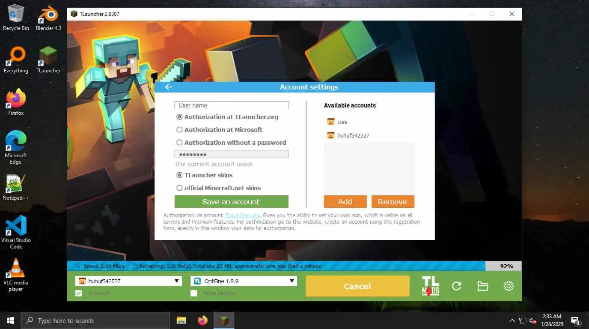
Task: Click the TLauncher taskbar icon
Action: [224, 320]
